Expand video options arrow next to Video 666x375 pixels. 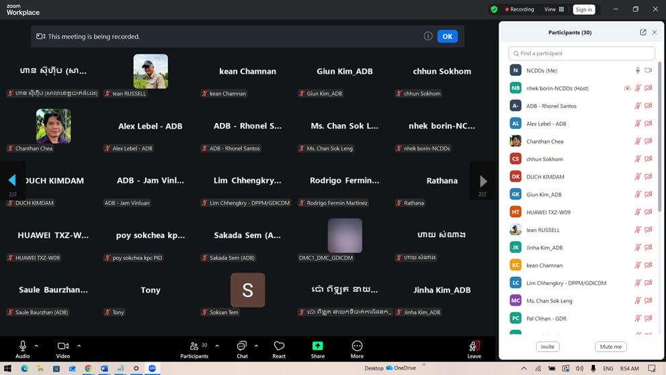click(x=79, y=346)
